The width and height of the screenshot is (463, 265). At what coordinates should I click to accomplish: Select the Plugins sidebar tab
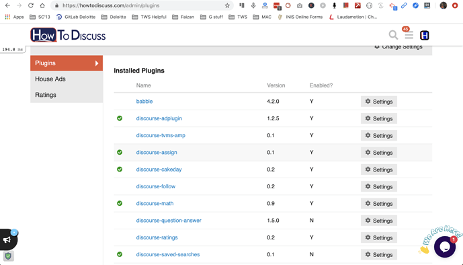pos(67,63)
